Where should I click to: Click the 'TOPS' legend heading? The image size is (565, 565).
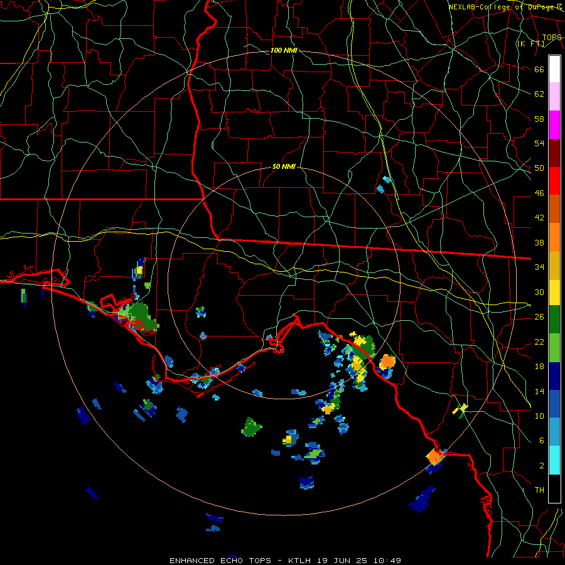tap(552, 38)
